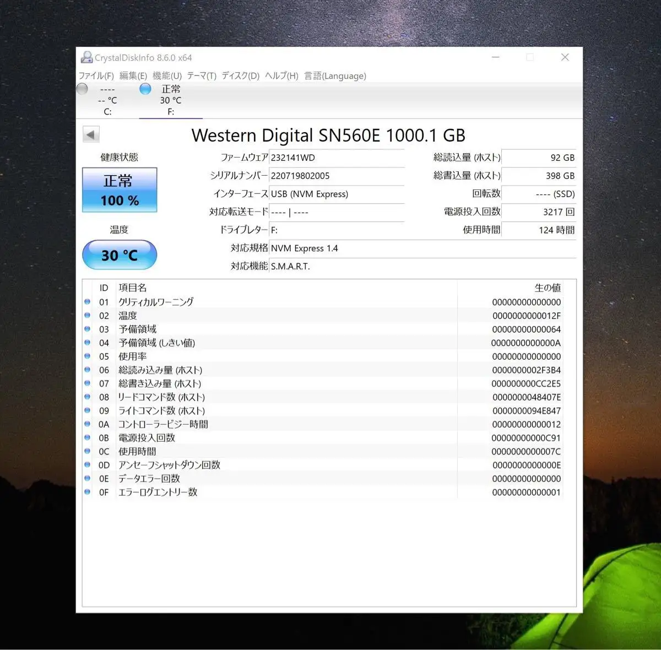Click the 対応規格 field NVM Express 1.4
This screenshot has height=650, width=661.
click(422, 248)
